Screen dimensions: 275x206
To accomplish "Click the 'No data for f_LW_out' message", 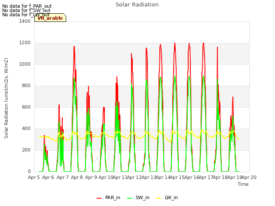I will click(26, 15).
